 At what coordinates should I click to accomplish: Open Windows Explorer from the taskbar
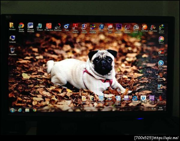point(27,110)
